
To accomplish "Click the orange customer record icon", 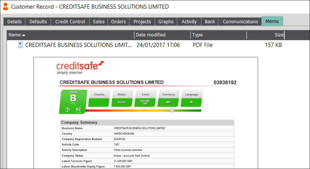I will (5, 7).
